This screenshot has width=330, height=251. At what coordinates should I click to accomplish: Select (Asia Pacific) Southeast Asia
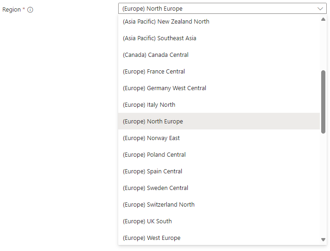coord(219,38)
